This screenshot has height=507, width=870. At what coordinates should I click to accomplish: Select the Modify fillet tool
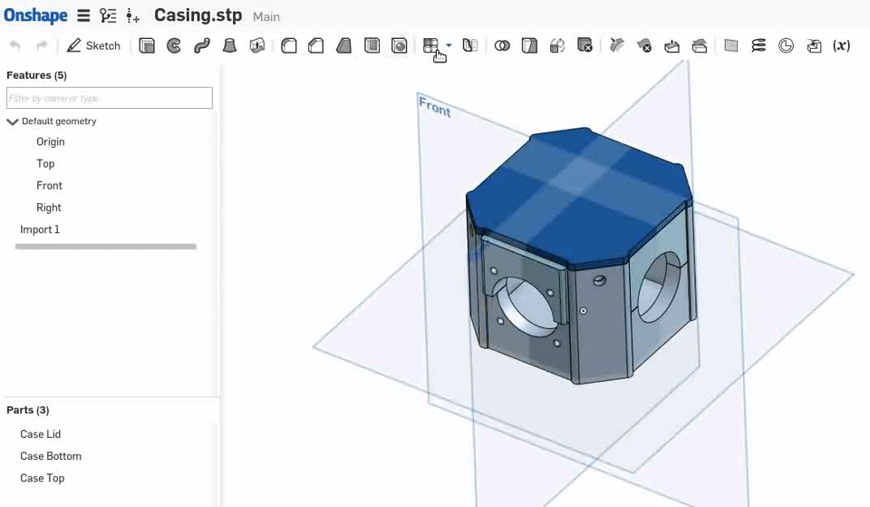616,45
